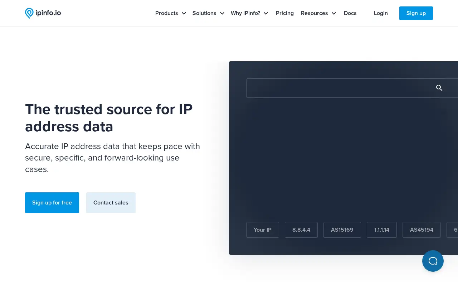Open the chat support bubble

pos(433,261)
